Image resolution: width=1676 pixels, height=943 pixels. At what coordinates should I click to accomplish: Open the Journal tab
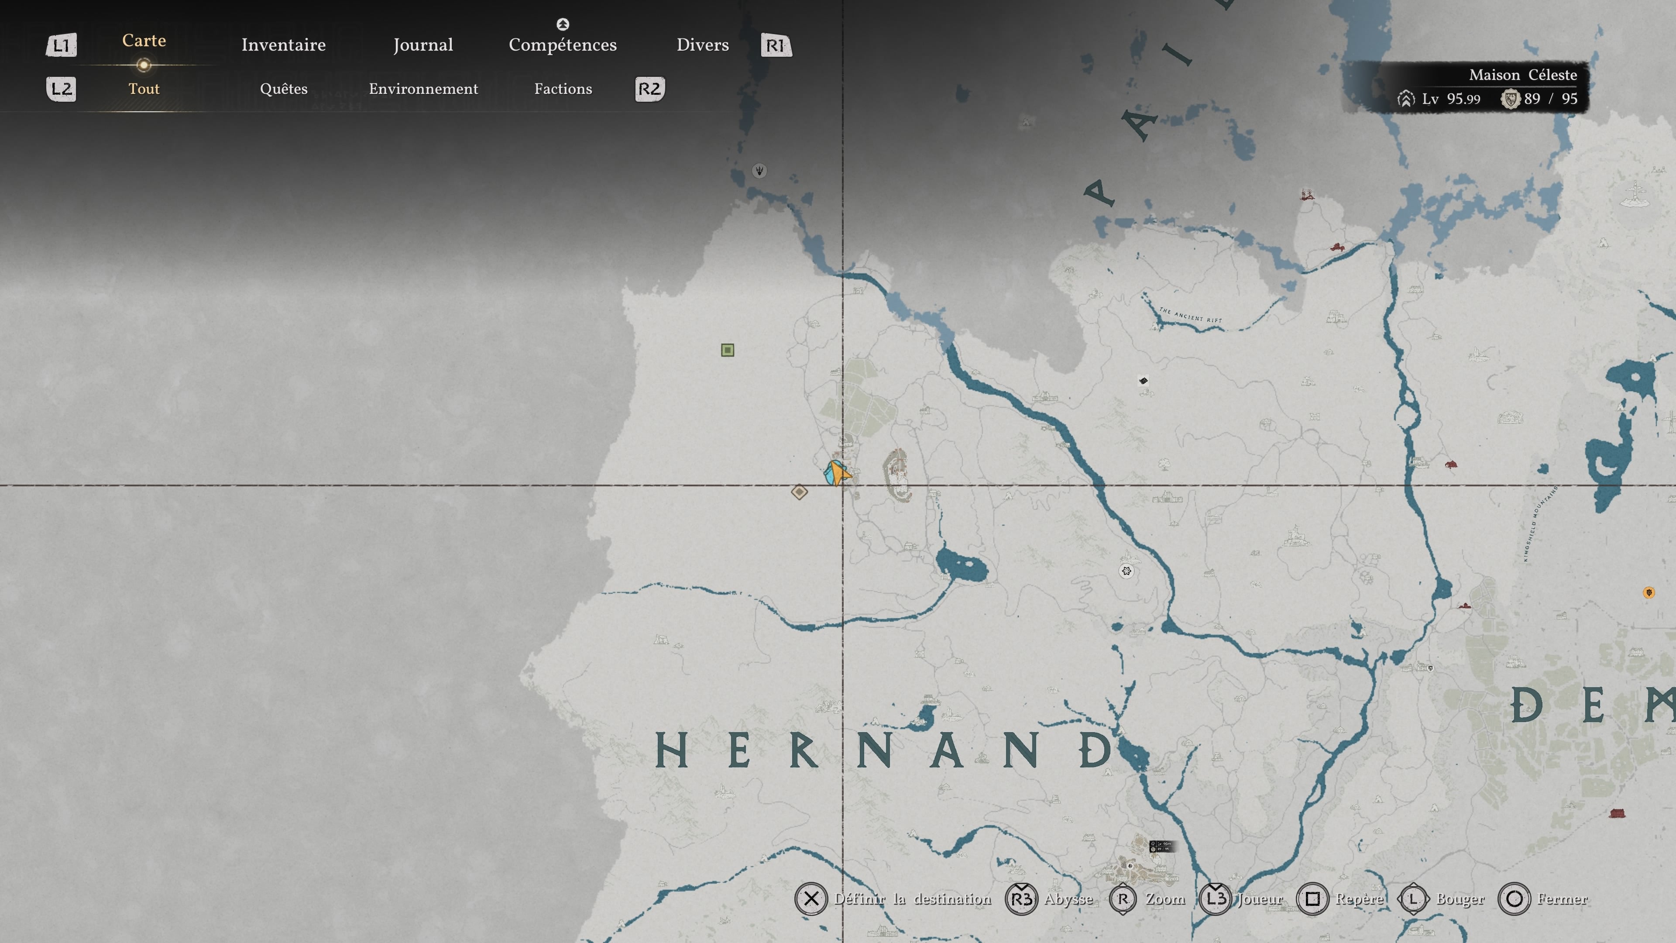tap(423, 45)
